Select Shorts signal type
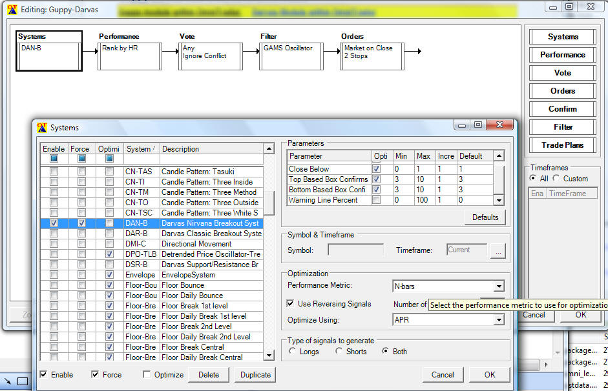Viewport: 608px width, 391px height. 339,351
